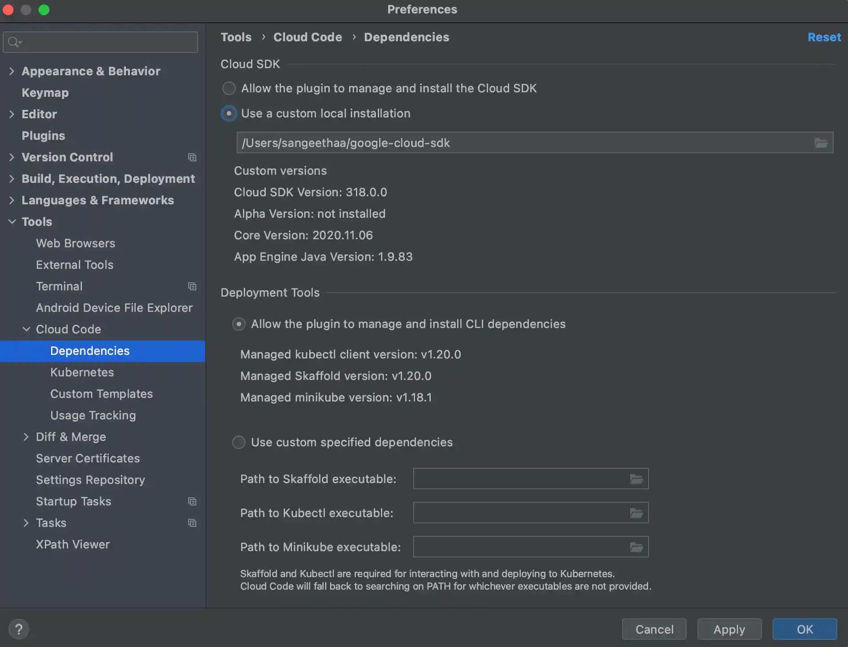The image size is (848, 647).
Task: Open the help question mark icon
Action: (19, 629)
